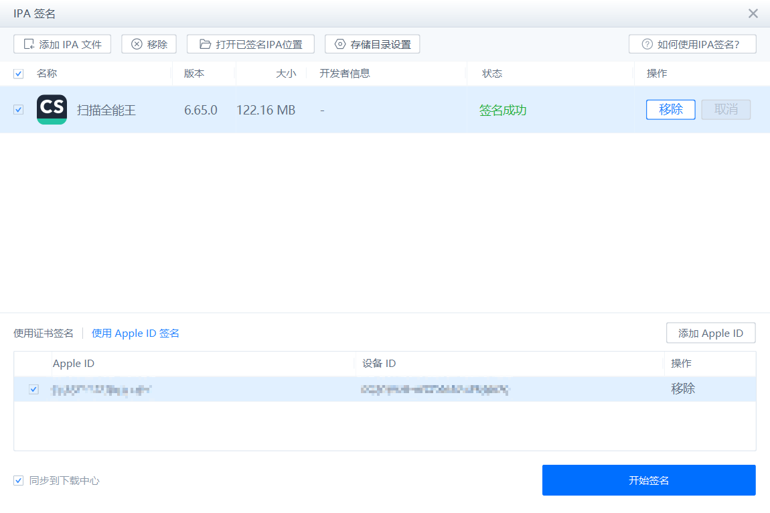Click the 操作 header in Apple ID table
Screen dimensions: 770x513
click(x=681, y=364)
